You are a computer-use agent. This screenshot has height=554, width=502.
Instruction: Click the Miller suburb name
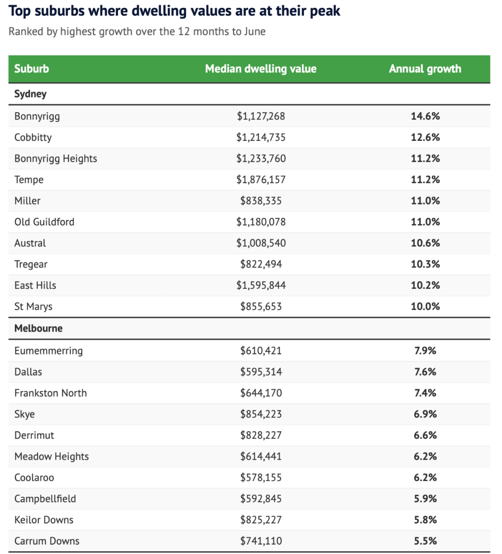[x=27, y=200]
